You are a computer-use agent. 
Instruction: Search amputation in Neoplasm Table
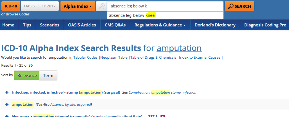pyautogui.click(x=114, y=58)
